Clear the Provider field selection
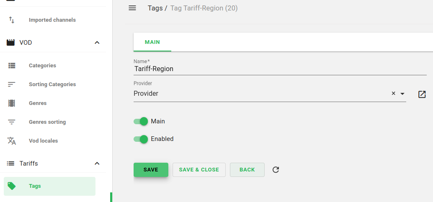The height and width of the screenshot is (202, 433). click(393, 94)
